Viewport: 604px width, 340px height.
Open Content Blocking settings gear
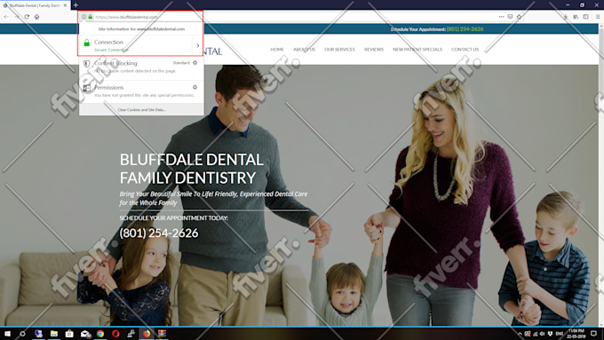point(195,63)
